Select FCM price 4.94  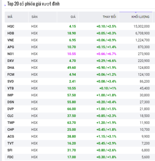(x=72, y=74)
